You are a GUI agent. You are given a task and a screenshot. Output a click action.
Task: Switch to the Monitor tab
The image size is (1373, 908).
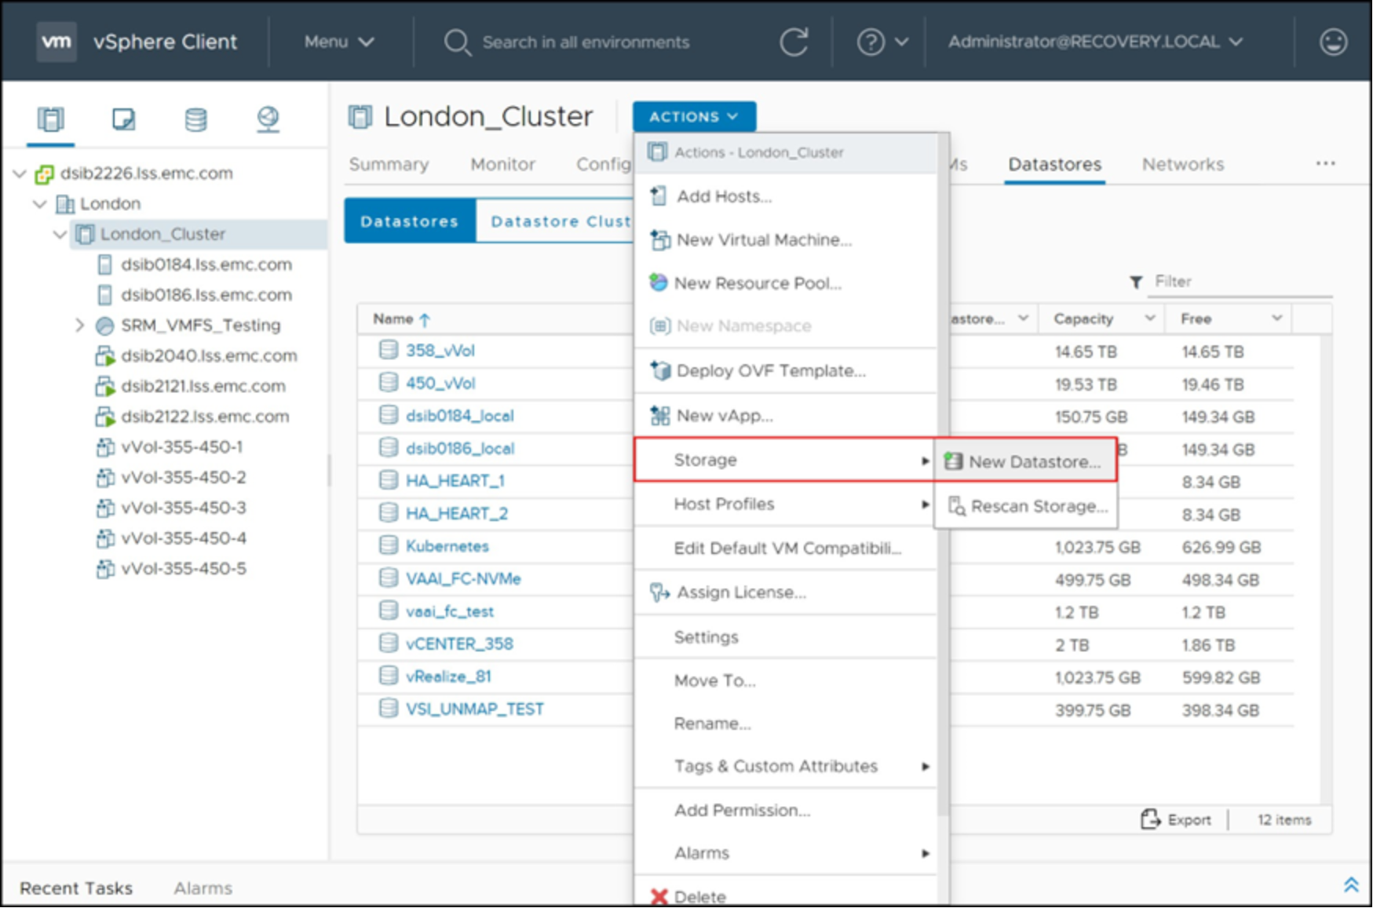[502, 164]
